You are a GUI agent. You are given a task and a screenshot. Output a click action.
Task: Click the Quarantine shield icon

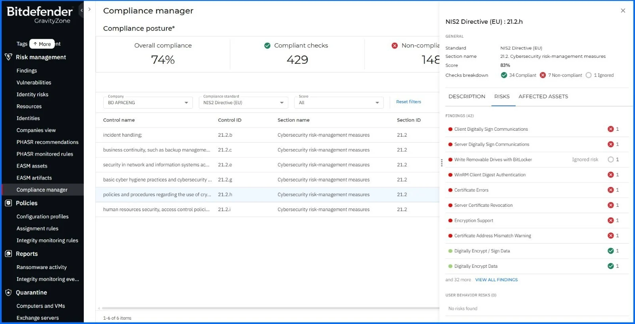point(8,293)
